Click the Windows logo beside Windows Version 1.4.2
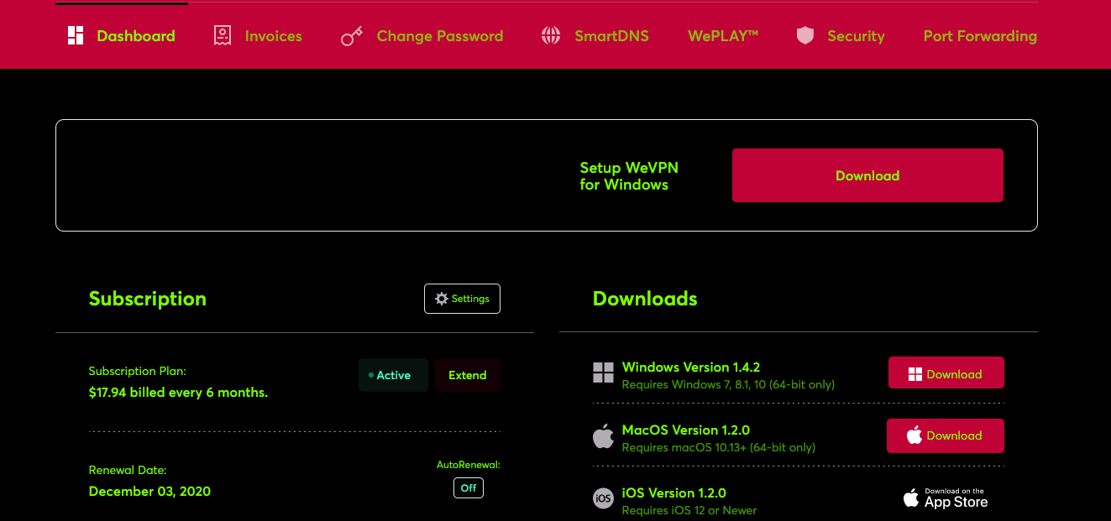The height and width of the screenshot is (521, 1111). (x=603, y=373)
